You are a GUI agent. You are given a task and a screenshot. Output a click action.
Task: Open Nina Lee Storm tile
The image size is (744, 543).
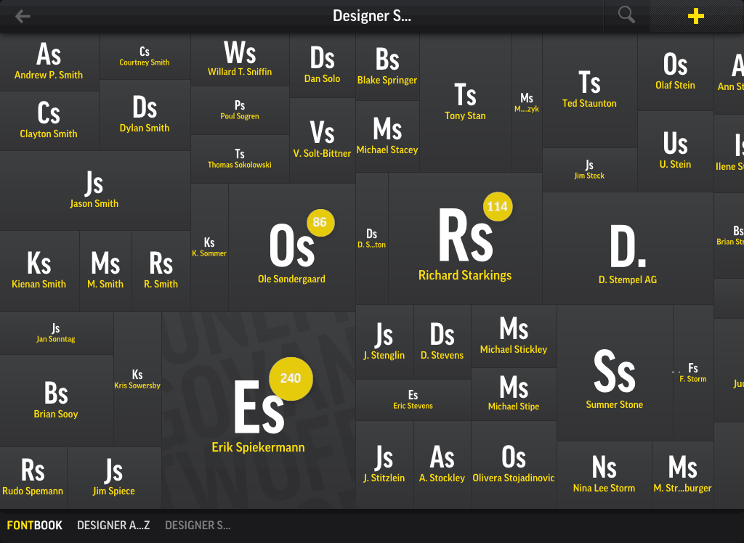click(x=604, y=475)
